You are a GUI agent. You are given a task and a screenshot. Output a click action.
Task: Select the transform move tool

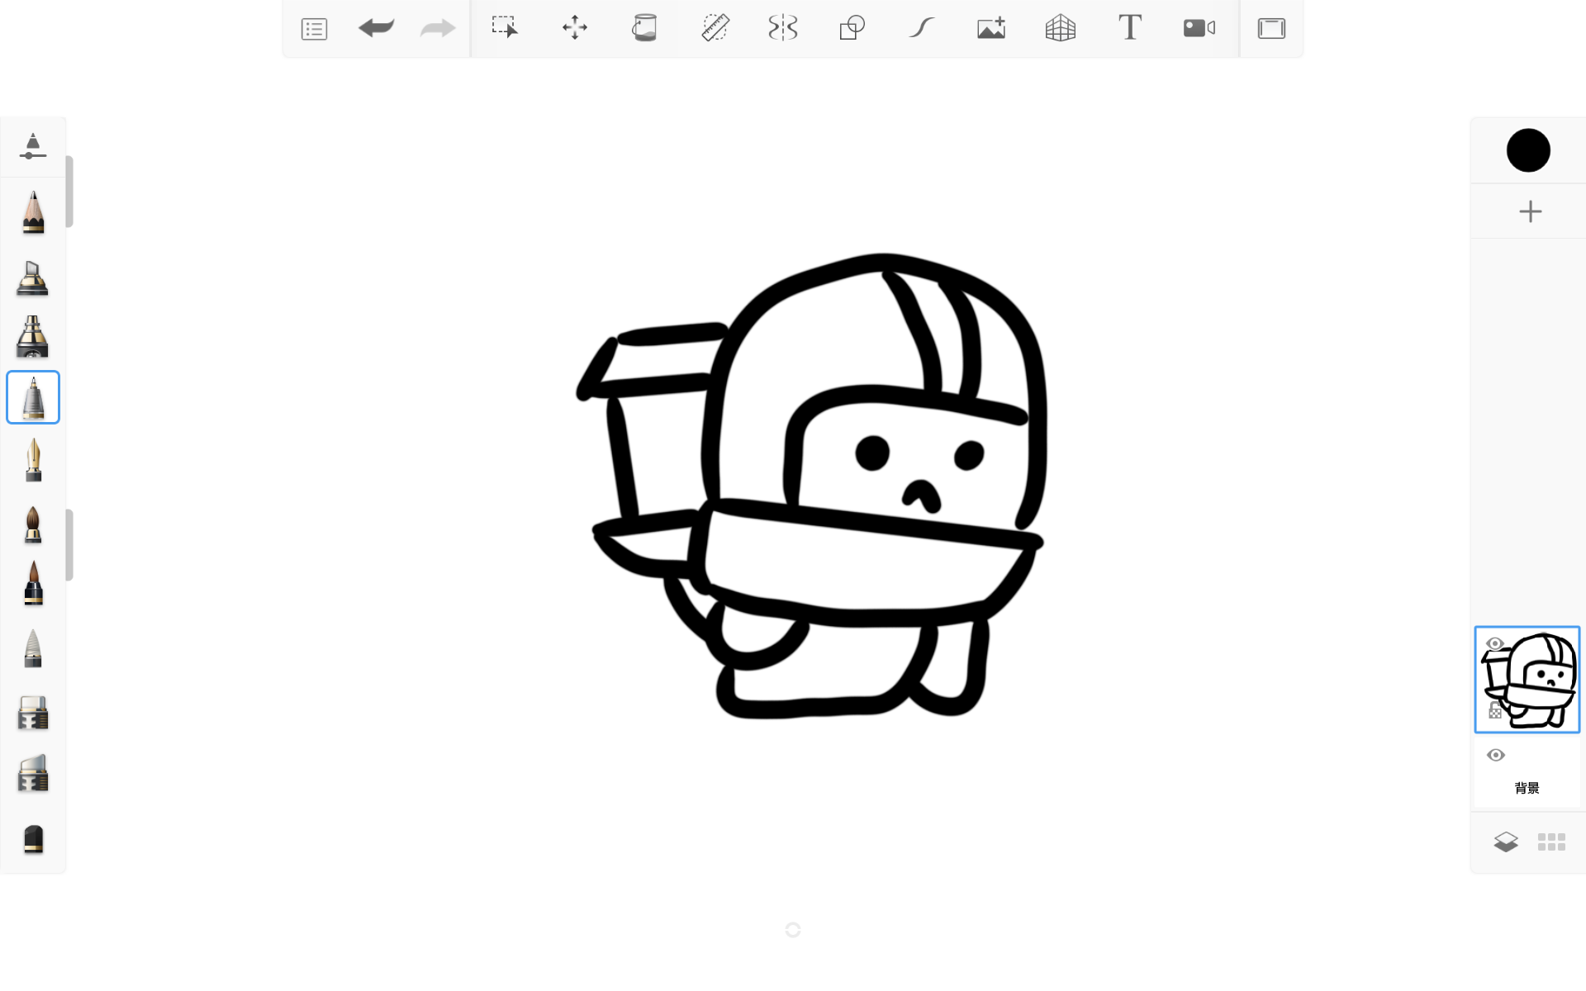pos(575,28)
